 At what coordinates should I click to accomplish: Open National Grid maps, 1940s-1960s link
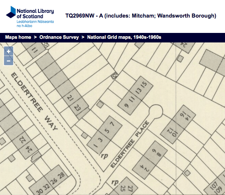(124, 37)
